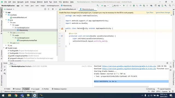Toggle the Emulator sidebar tab
This screenshot has width=175, height=98.
[x=174, y=64]
